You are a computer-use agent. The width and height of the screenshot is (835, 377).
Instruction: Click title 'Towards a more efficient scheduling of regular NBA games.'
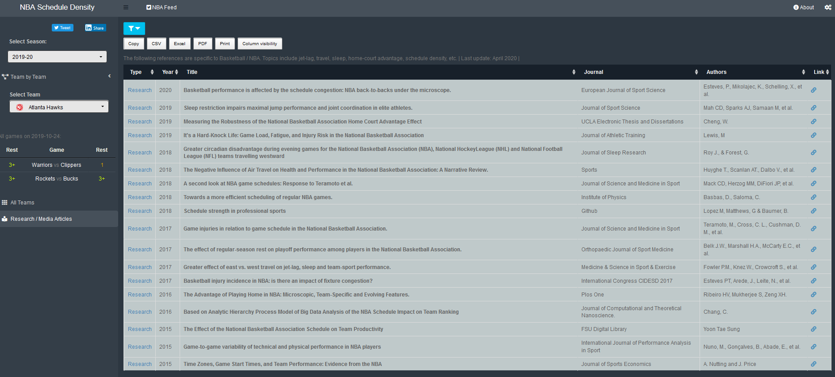[258, 197]
